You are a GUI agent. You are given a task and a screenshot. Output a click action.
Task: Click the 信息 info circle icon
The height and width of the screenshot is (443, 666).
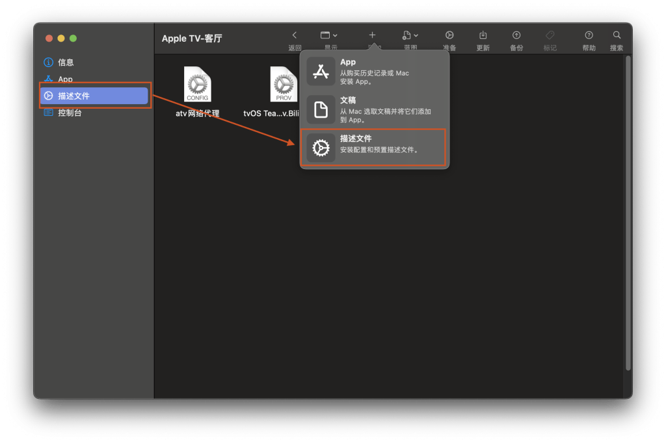(x=48, y=62)
